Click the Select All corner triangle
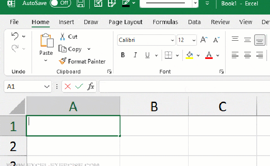The height and width of the screenshot is (166, 270). tap(17, 106)
